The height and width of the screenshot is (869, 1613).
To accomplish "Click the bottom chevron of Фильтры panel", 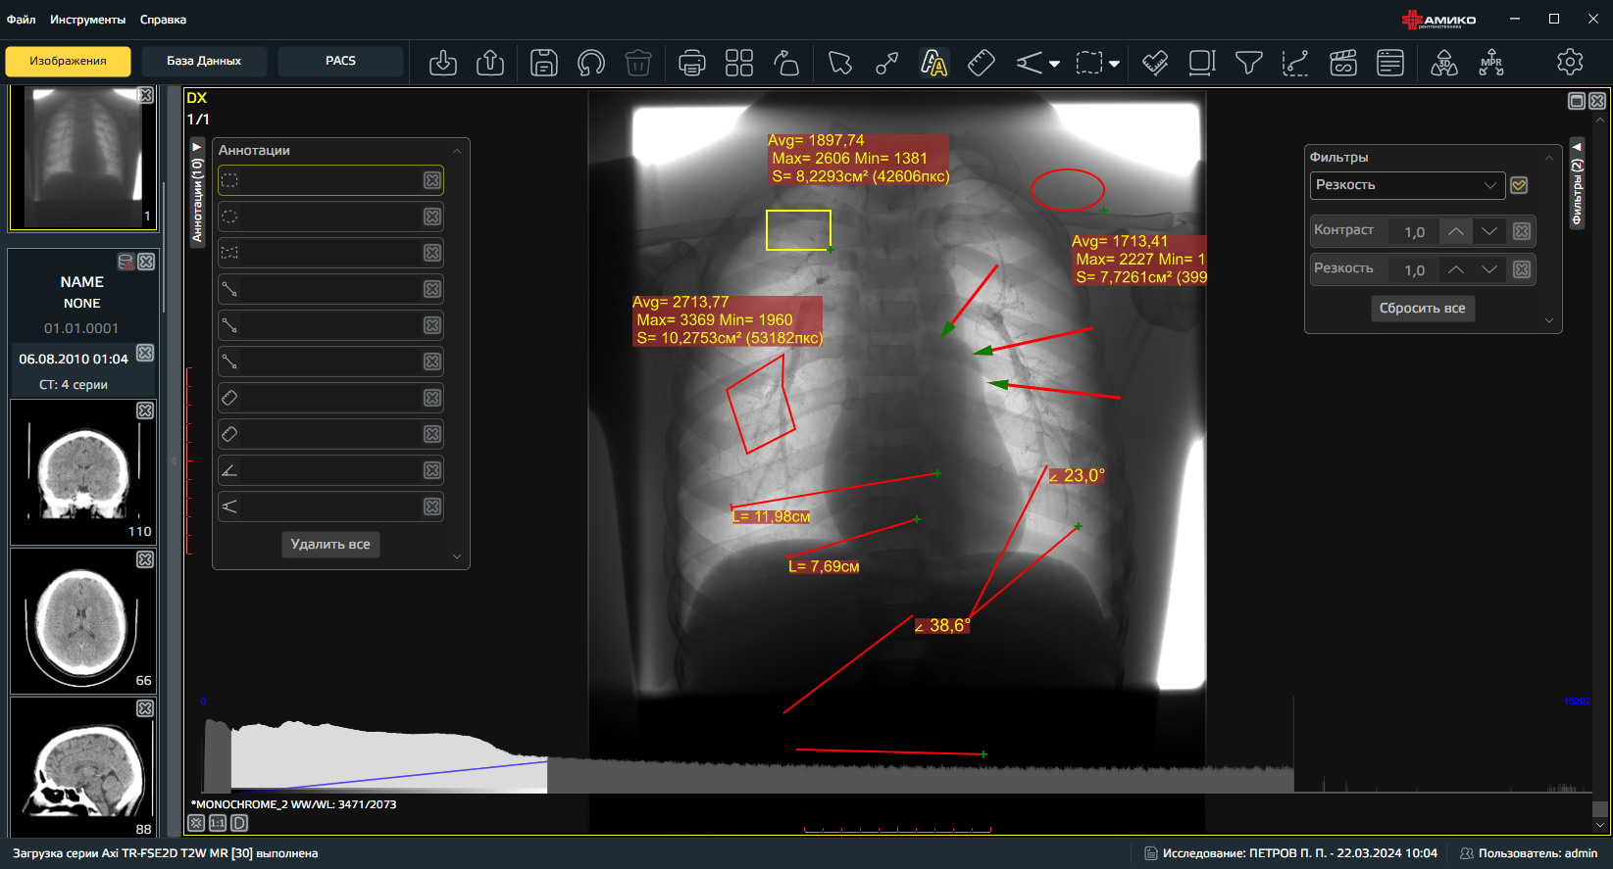I will pyautogui.click(x=1549, y=320).
